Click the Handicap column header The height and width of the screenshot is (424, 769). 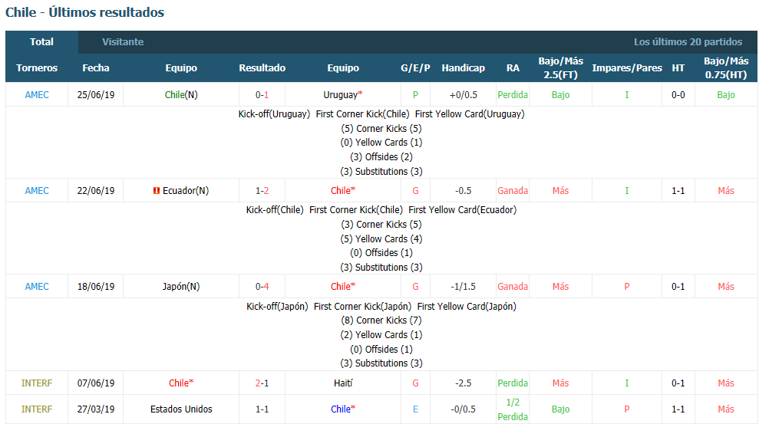click(463, 68)
